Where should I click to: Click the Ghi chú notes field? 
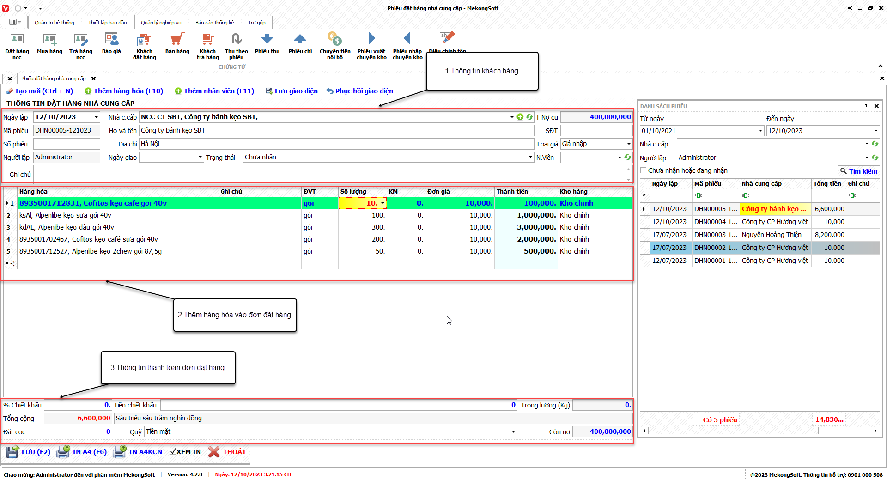(329, 175)
